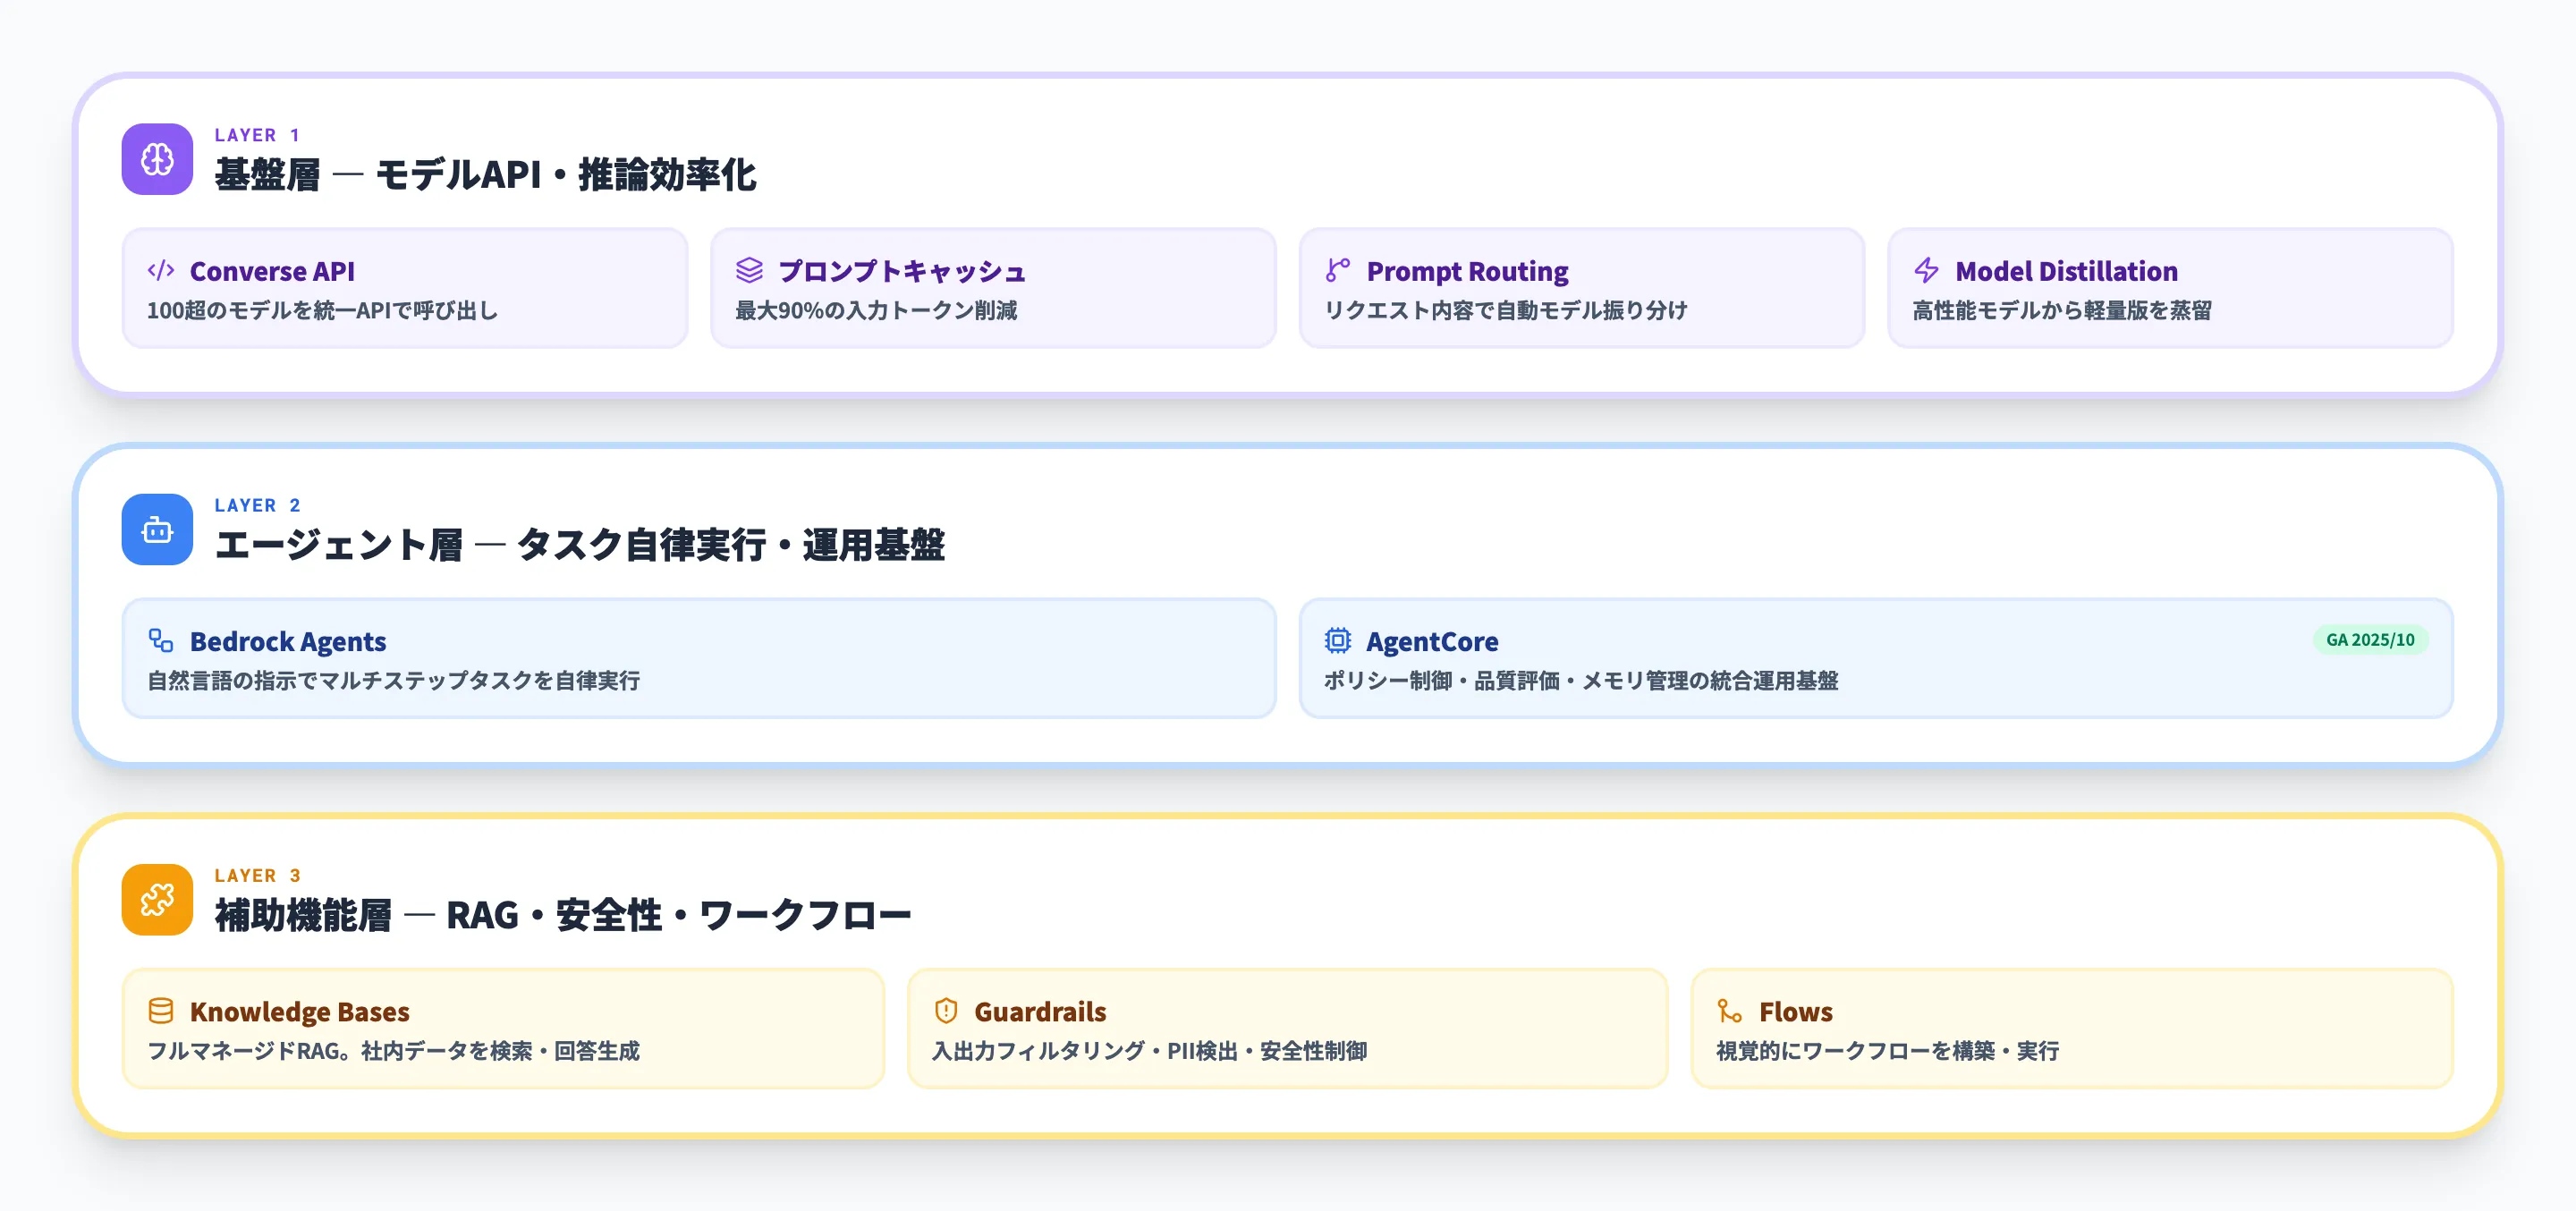Open the Bedrock Agents title
The image size is (2576, 1211).
[x=288, y=642]
